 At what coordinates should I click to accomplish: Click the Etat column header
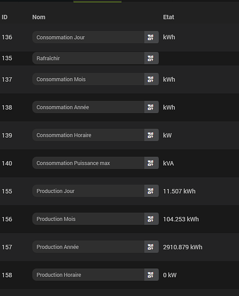coord(169,17)
